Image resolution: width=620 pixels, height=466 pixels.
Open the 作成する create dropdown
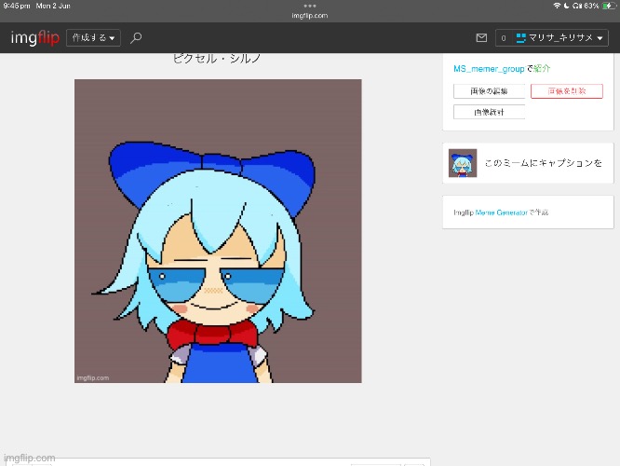93,38
